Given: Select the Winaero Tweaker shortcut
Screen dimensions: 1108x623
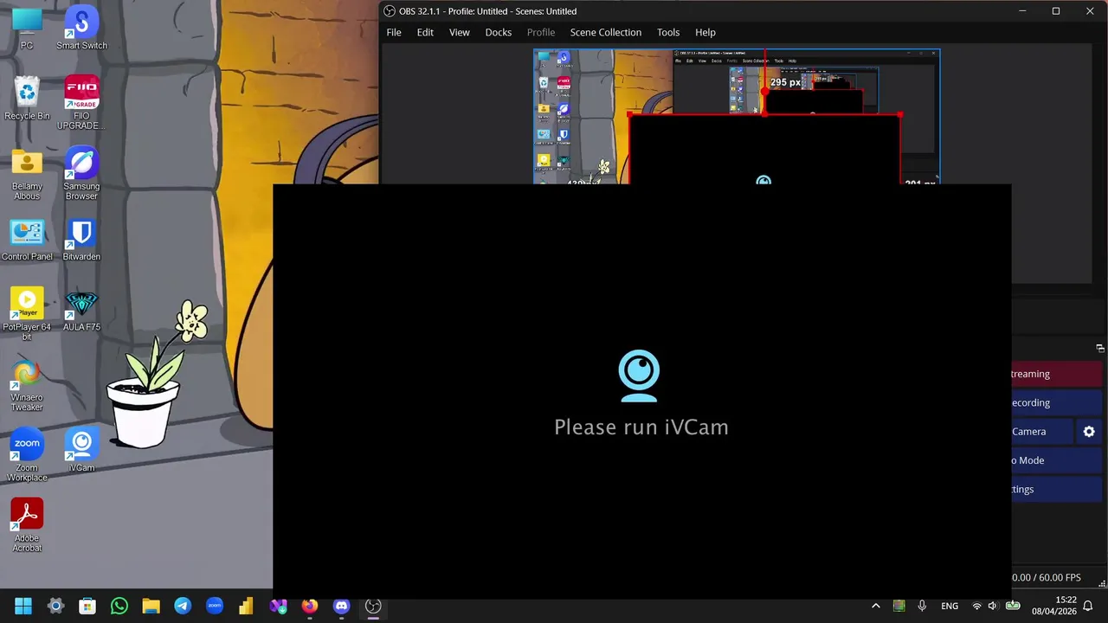Looking at the screenshot, I should (27, 384).
